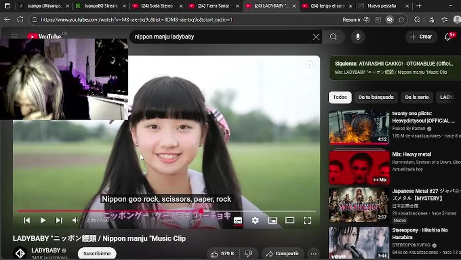Click the Crear create button
The image size is (461, 260).
(x=421, y=36)
